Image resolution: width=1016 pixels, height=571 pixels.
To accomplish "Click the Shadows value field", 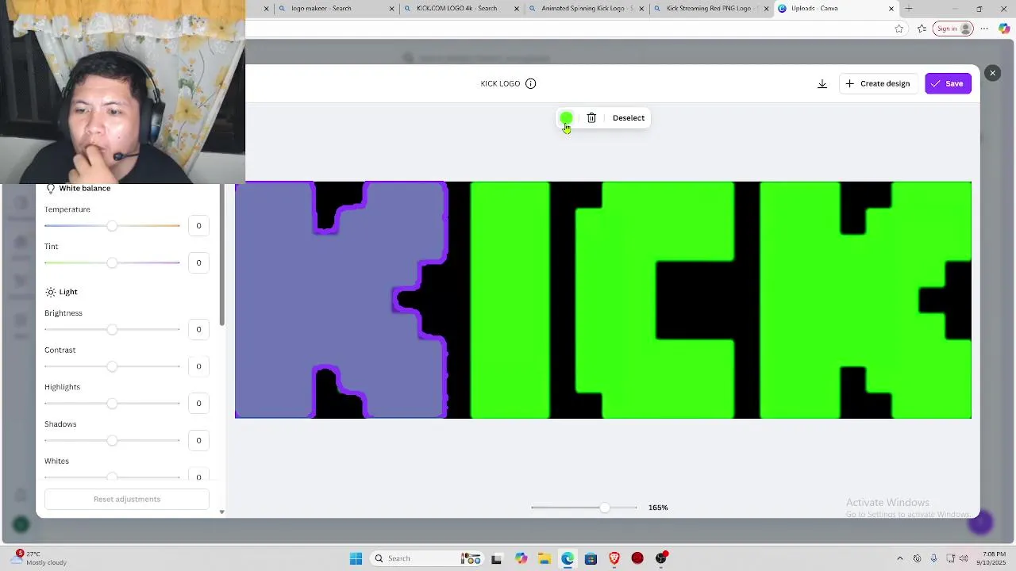I will click(198, 440).
